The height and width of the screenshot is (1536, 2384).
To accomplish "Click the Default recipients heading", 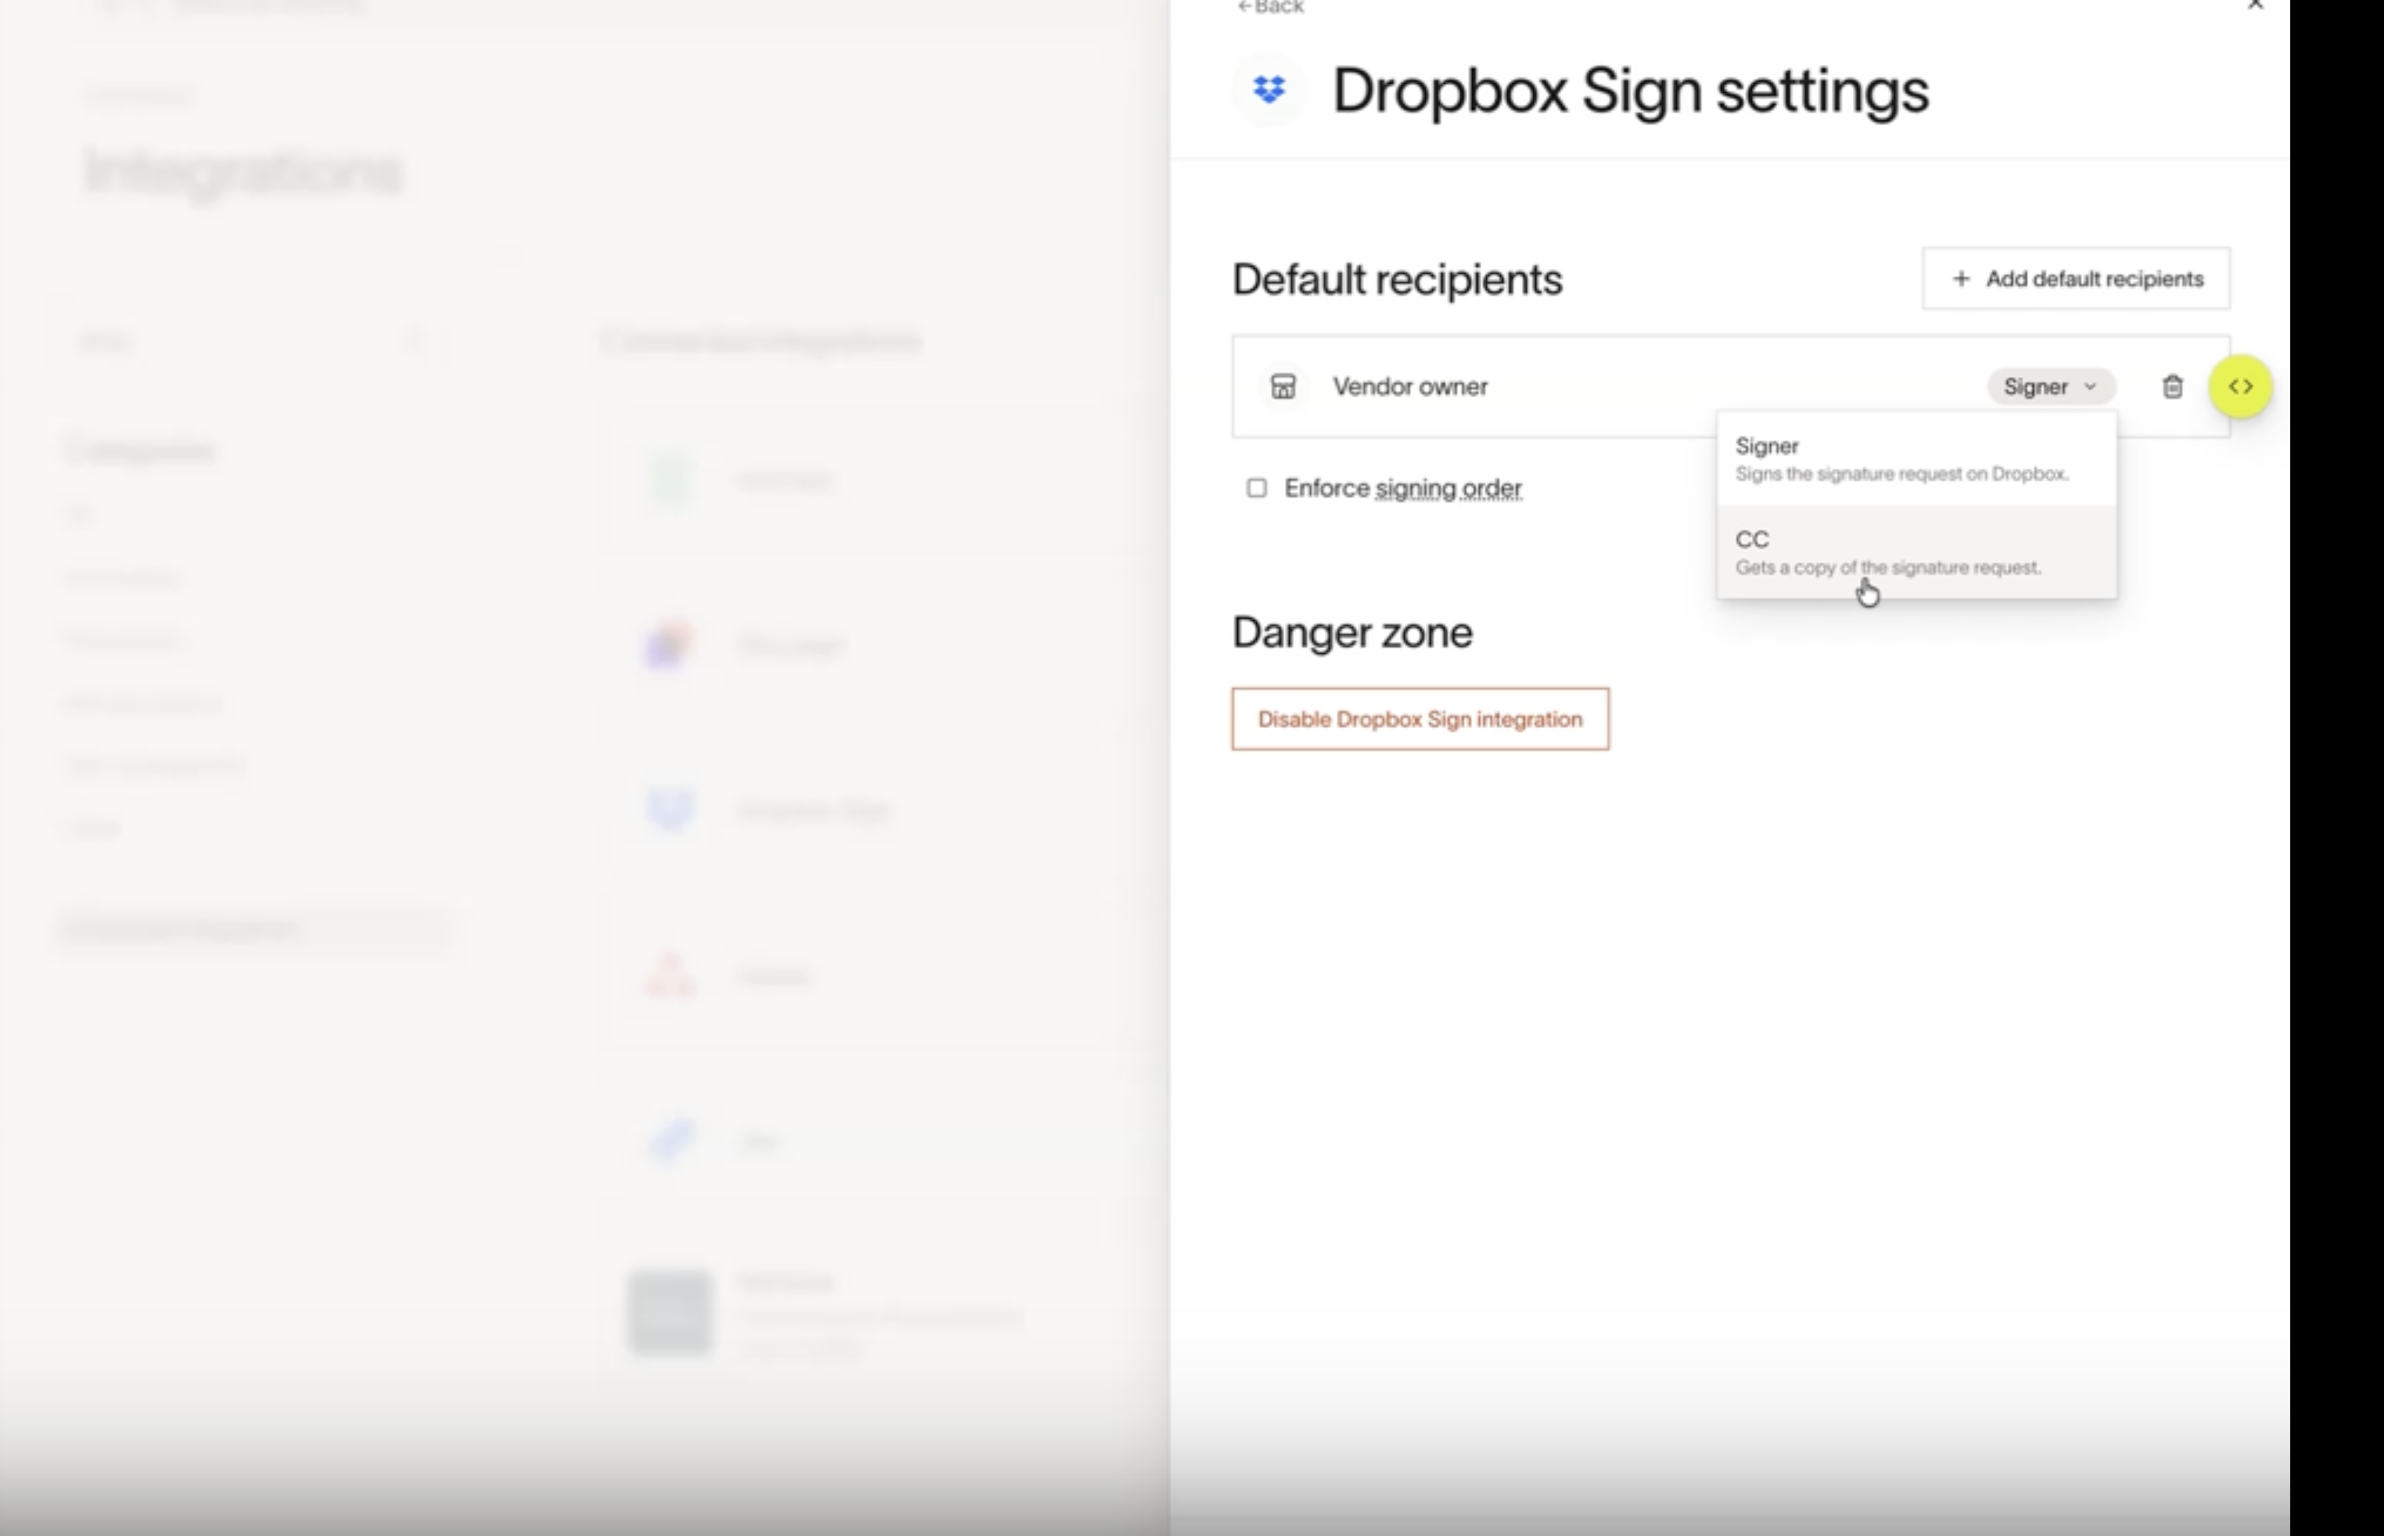I will 1396,279.
